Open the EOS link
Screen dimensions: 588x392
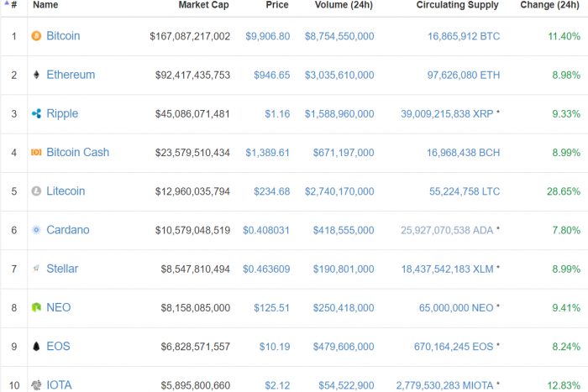[58, 347]
